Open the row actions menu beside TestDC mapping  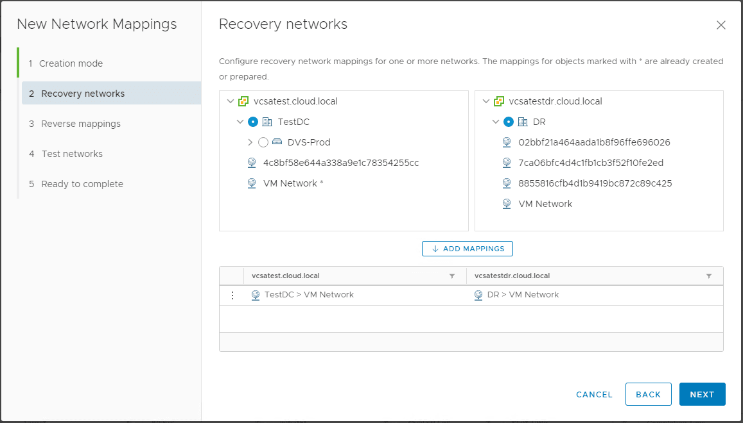tap(232, 295)
